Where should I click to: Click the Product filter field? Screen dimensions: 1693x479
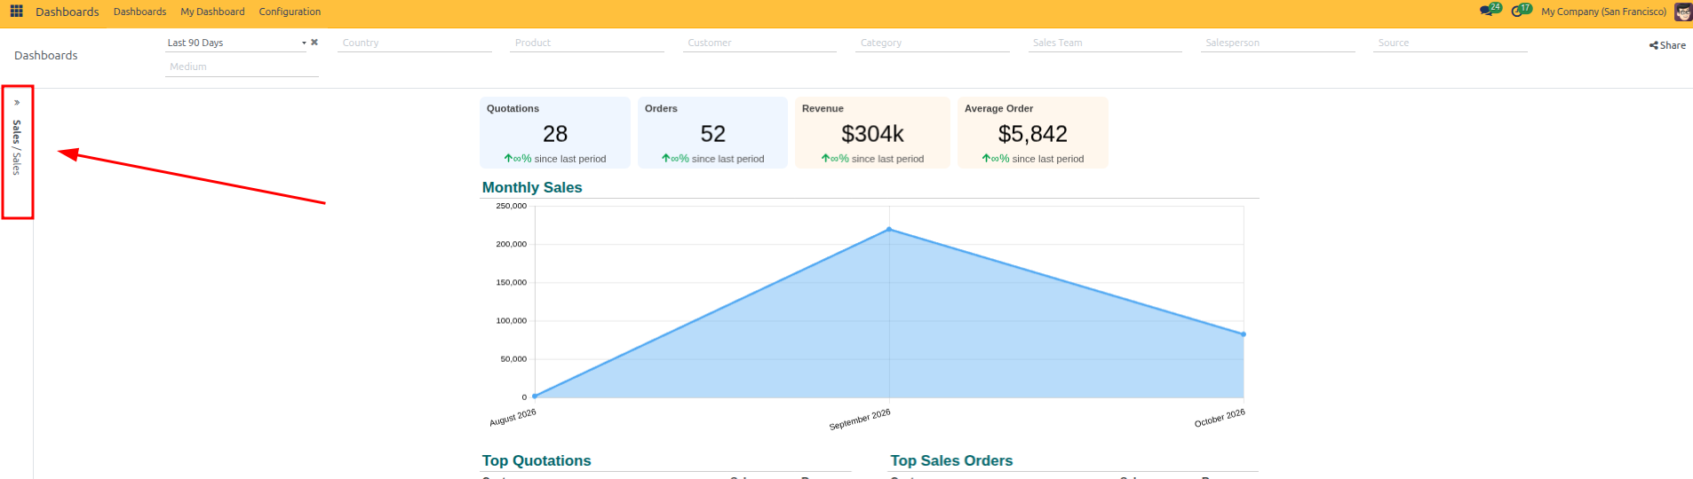tap(587, 43)
